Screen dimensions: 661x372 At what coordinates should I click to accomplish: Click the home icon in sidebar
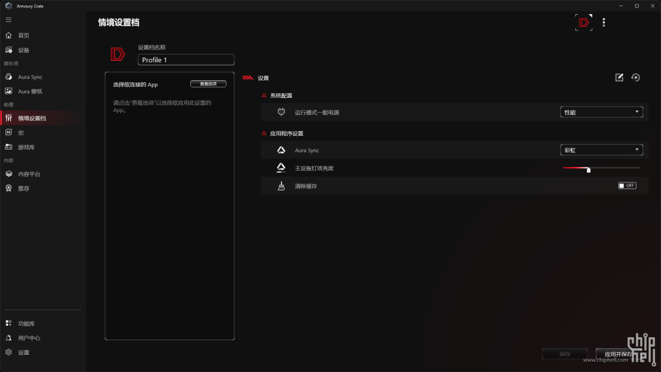pyautogui.click(x=9, y=35)
